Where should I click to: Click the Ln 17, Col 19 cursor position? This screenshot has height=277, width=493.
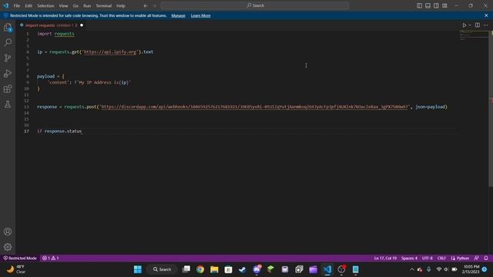click(385, 259)
